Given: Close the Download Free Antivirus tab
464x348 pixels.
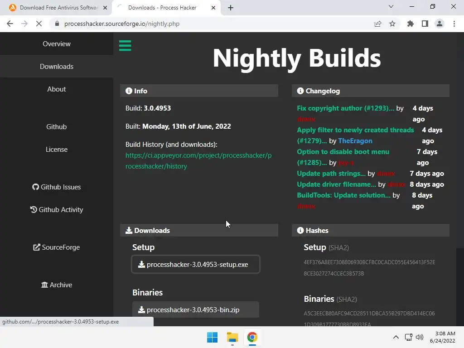Looking at the screenshot, I should (105, 8).
